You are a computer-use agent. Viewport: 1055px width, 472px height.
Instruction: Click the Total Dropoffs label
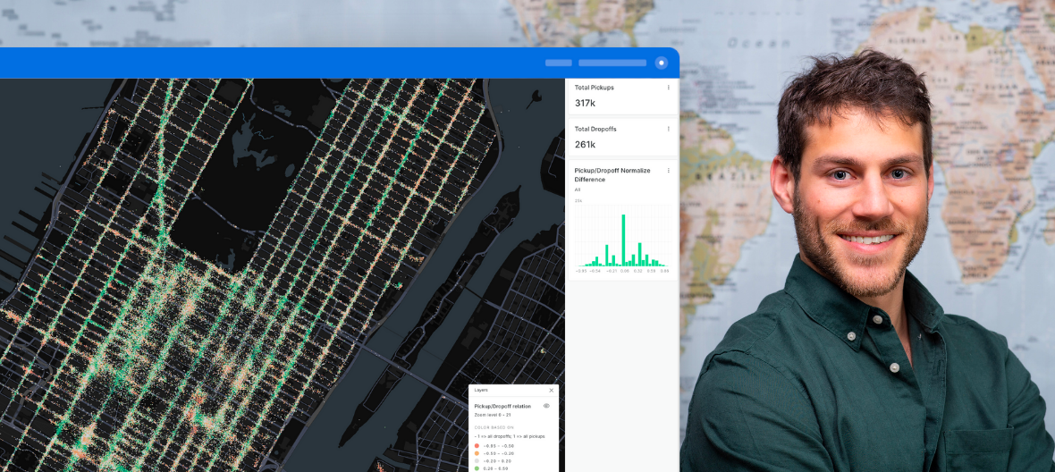[x=595, y=129]
